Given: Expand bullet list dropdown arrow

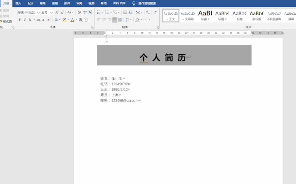Looking at the screenshot, I should (x=103, y=12).
